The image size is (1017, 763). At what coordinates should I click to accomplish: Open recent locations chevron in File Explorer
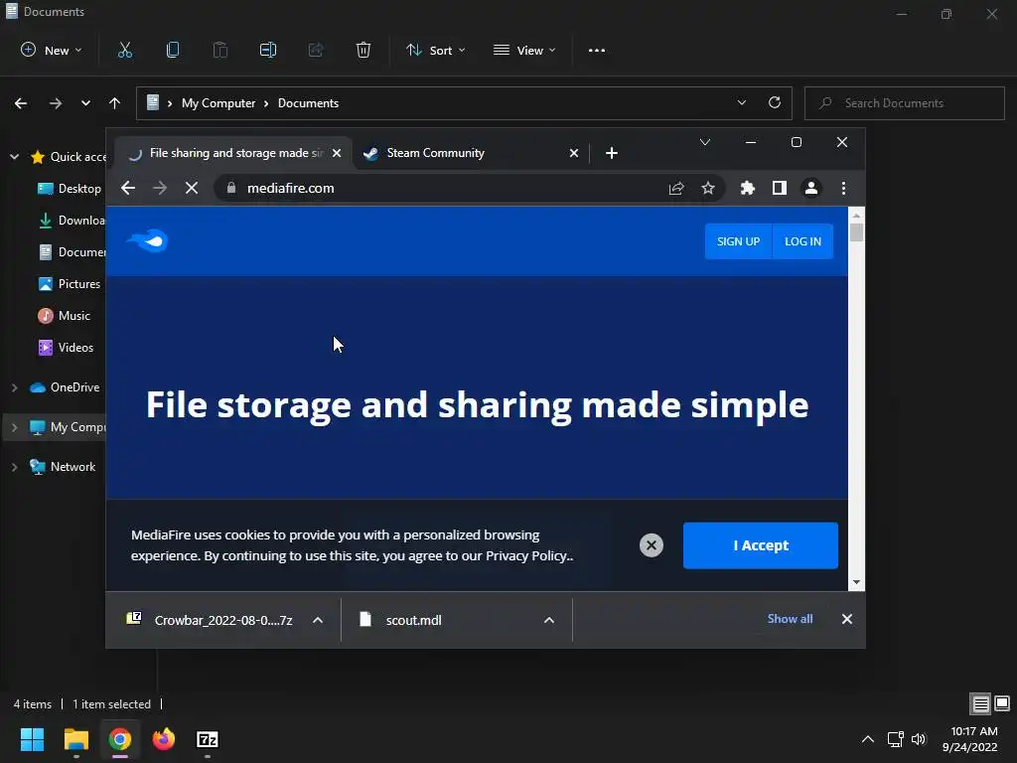[x=85, y=103]
